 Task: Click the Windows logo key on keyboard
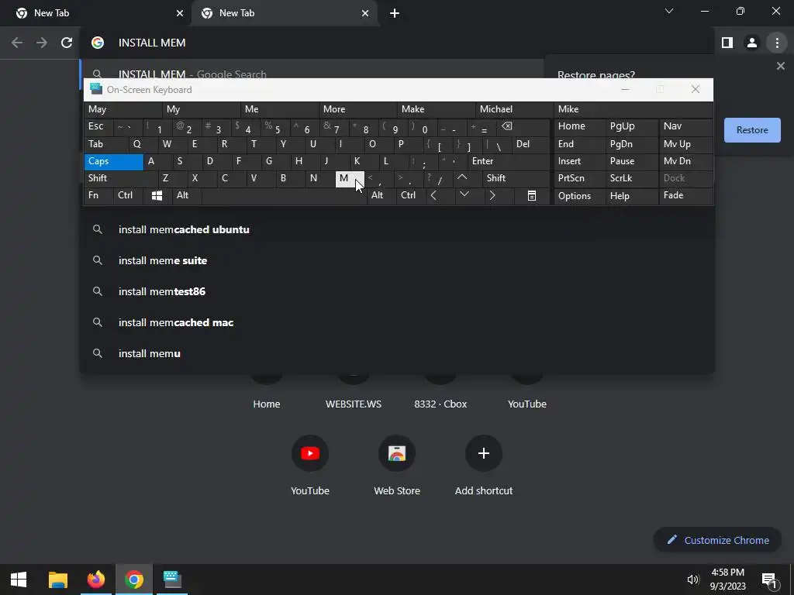pos(157,196)
